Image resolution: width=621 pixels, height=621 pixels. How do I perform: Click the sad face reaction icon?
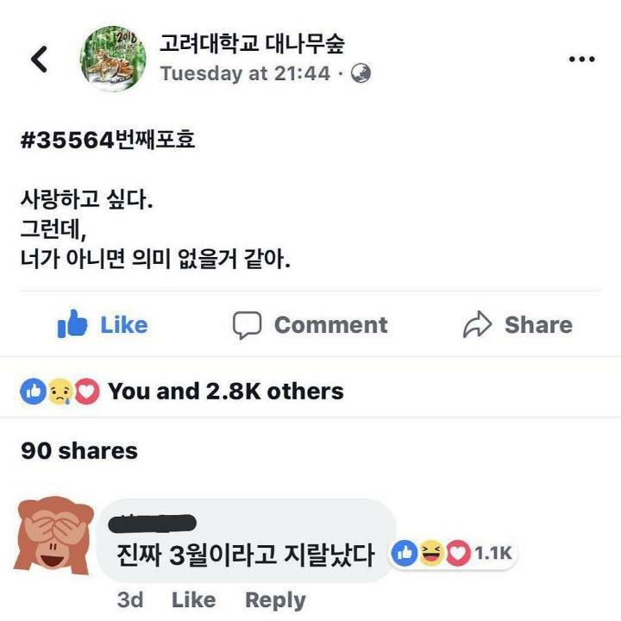pos(60,392)
